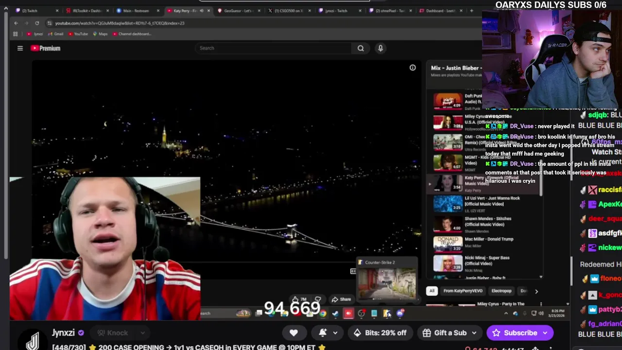This screenshot has width=622, height=350.
Task: Click the Counter-Strike 2 preview thumbnail
Action: click(x=387, y=283)
